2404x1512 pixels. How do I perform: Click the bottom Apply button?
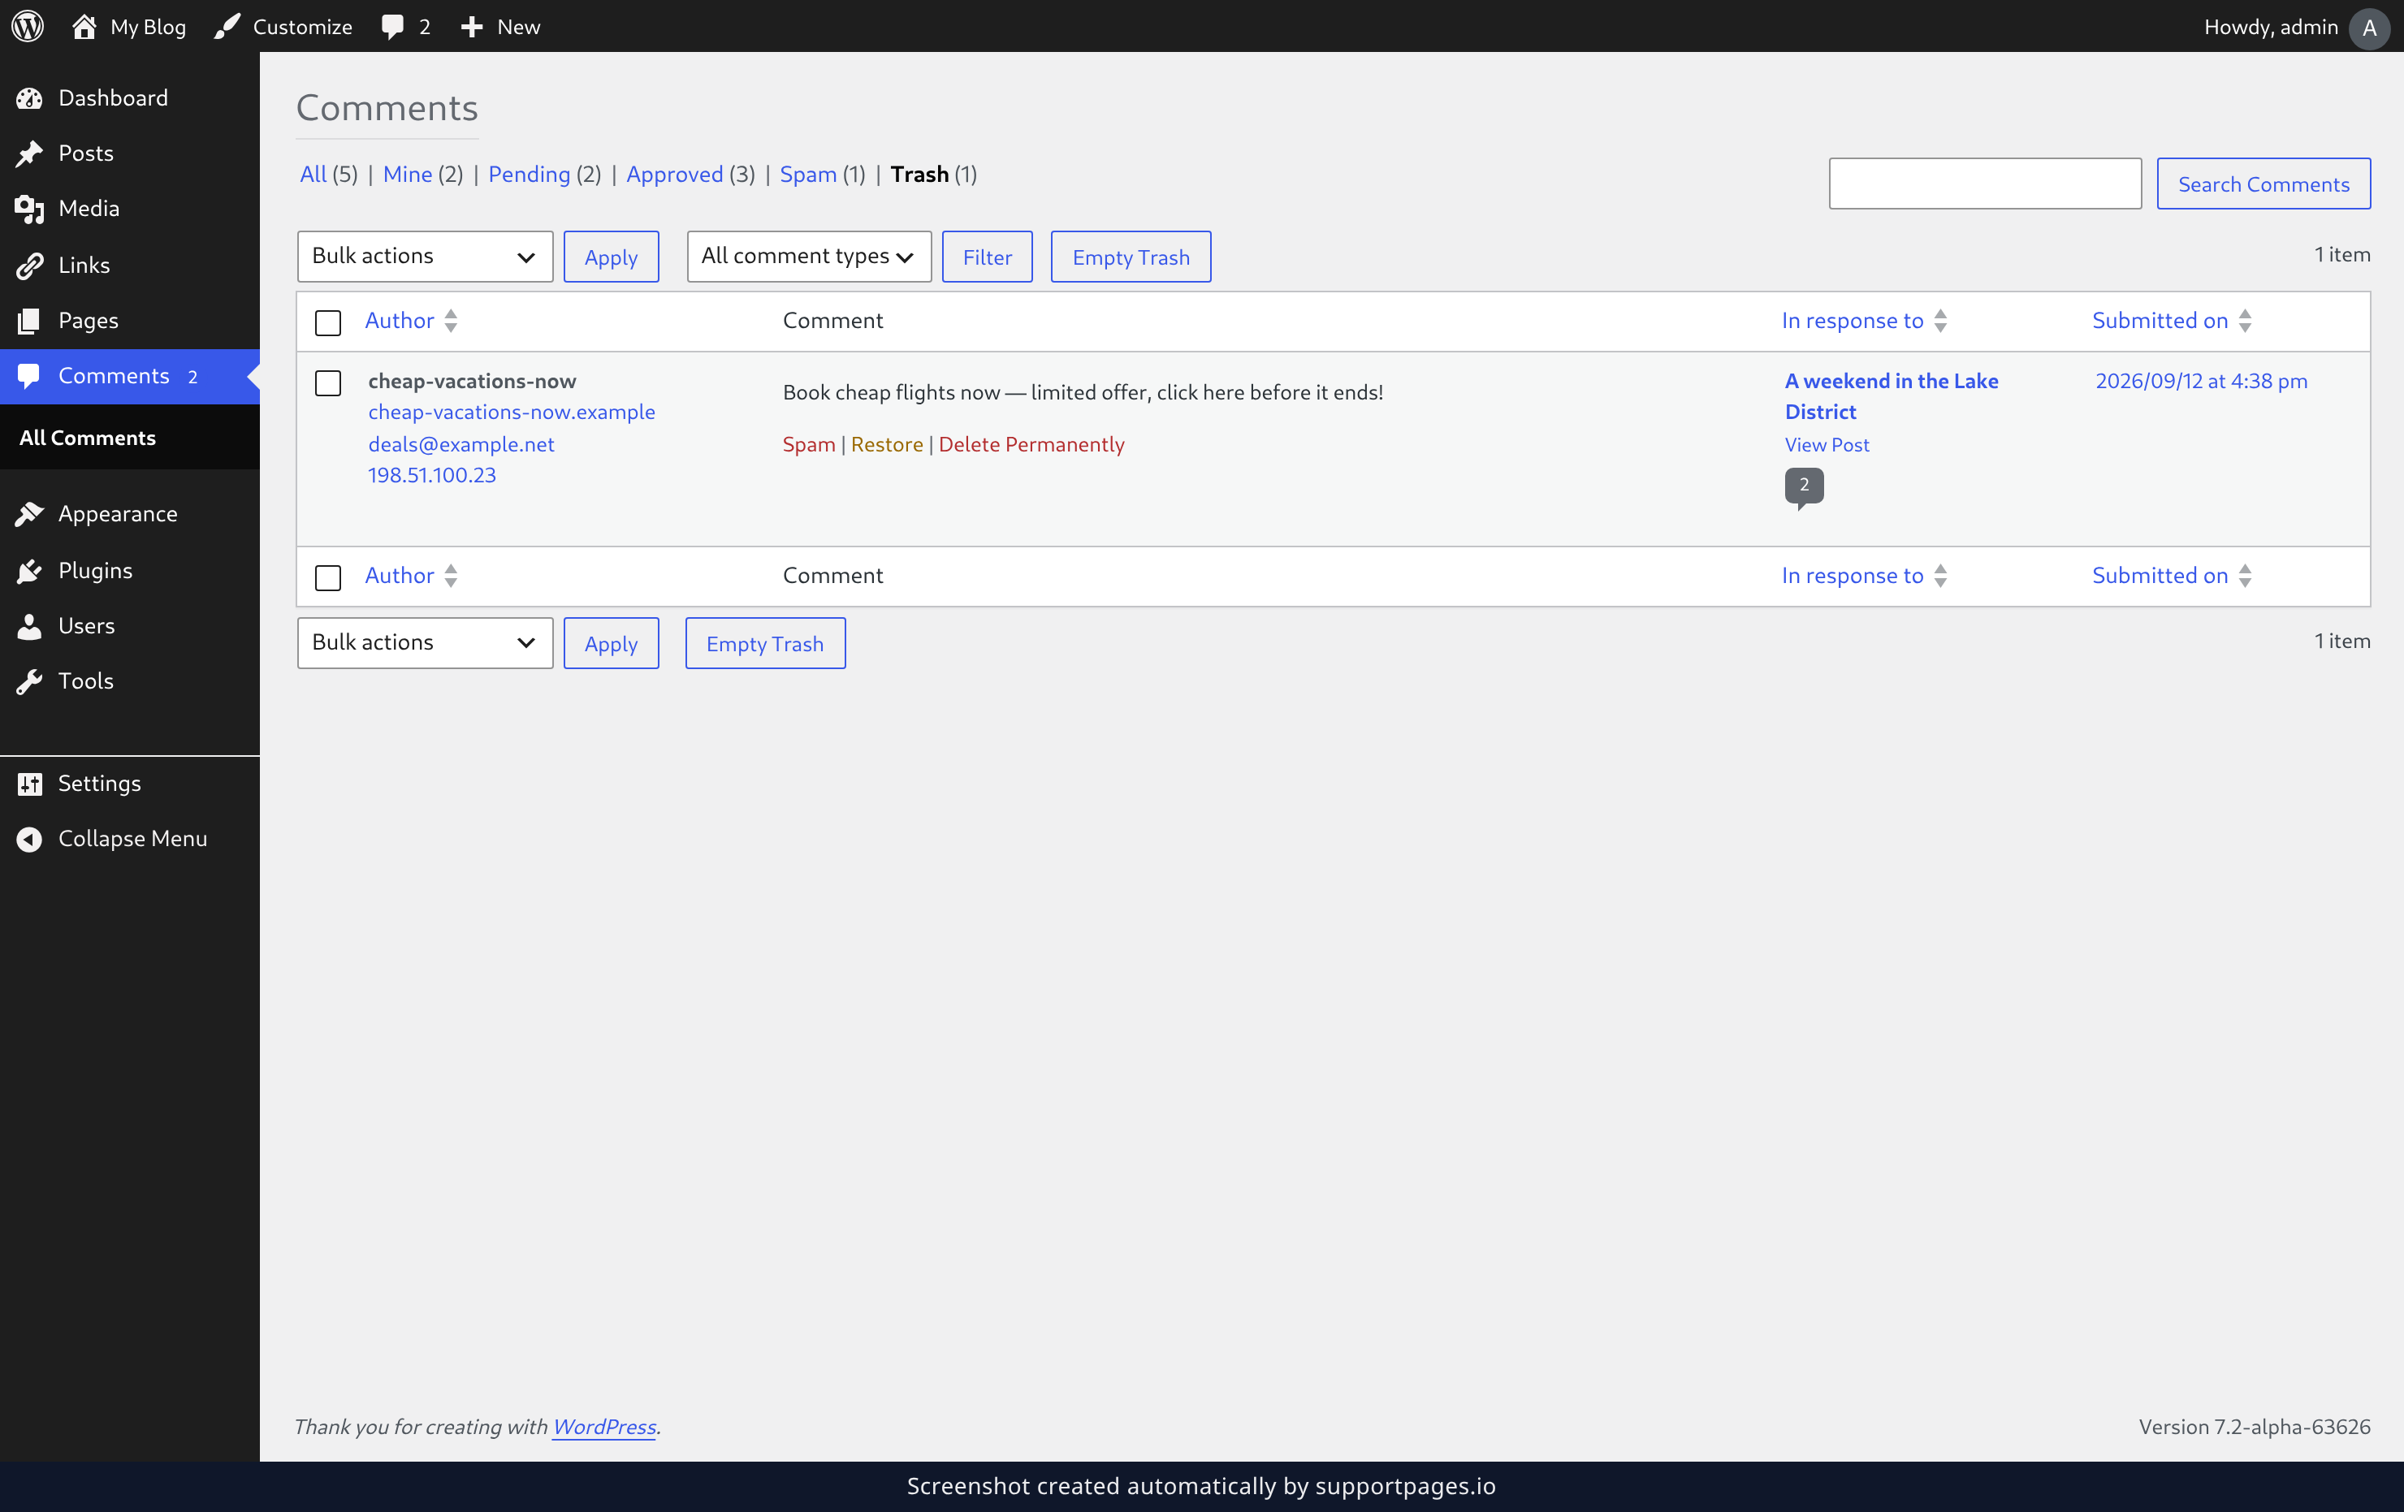coord(611,643)
